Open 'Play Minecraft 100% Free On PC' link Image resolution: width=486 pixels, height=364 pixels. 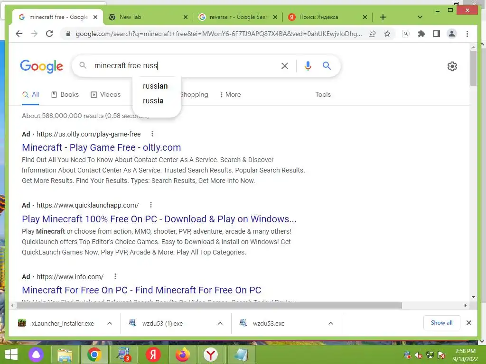(x=159, y=219)
